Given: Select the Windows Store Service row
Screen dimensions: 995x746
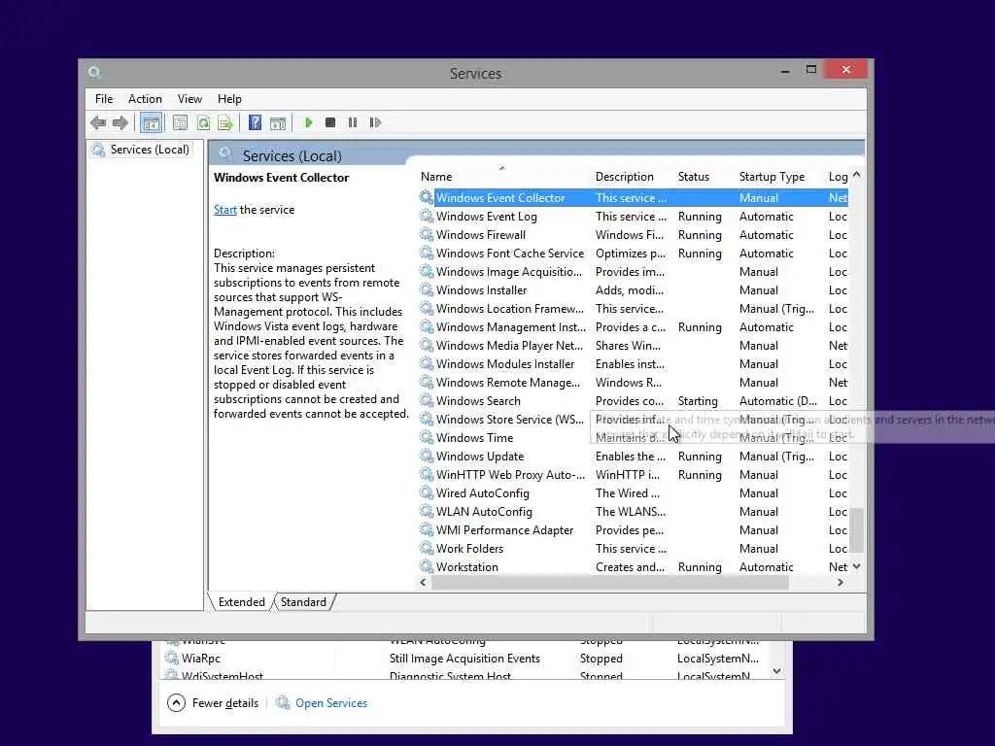Looking at the screenshot, I should [x=633, y=420].
